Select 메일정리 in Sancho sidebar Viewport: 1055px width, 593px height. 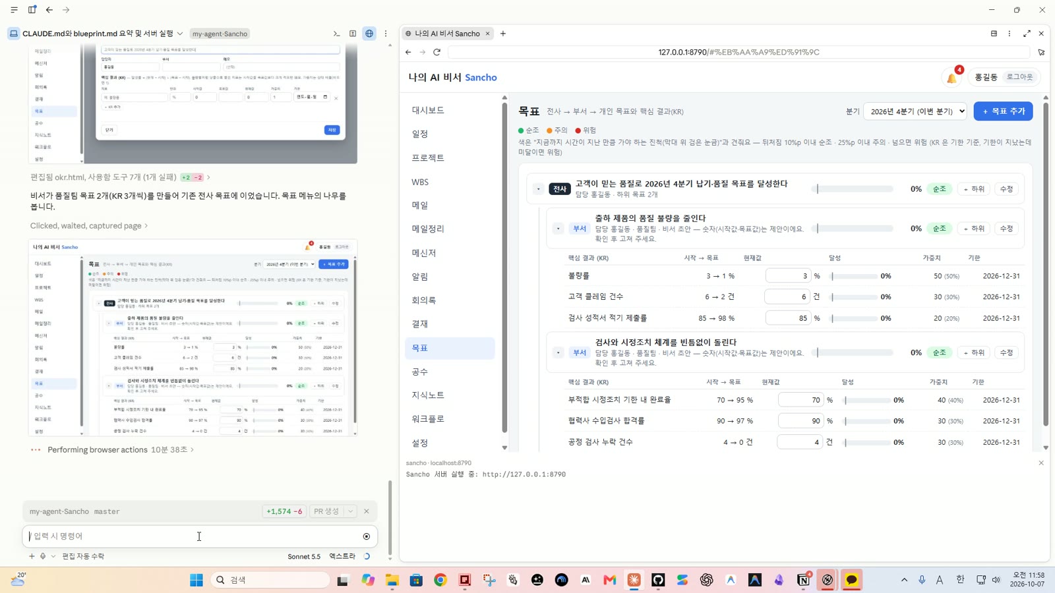[x=428, y=229]
